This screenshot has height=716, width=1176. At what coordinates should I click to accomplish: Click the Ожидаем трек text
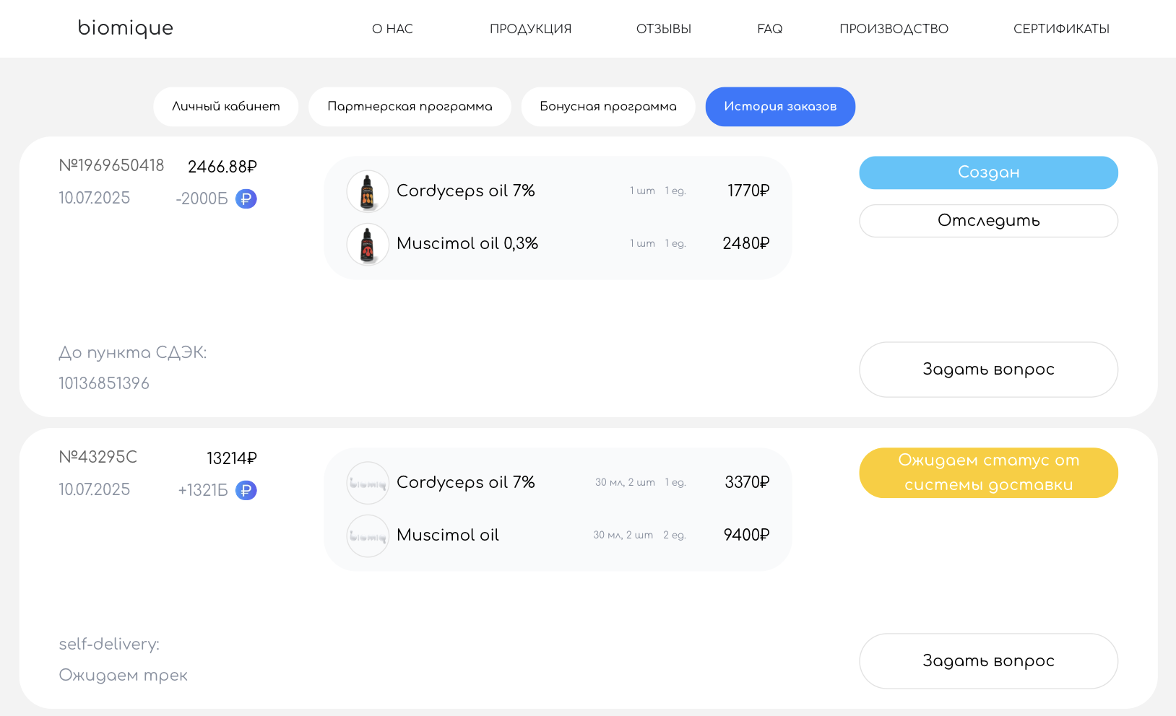pyautogui.click(x=123, y=675)
